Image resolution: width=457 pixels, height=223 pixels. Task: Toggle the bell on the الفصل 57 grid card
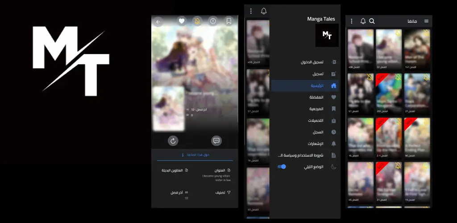pyautogui.click(x=370, y=77)
